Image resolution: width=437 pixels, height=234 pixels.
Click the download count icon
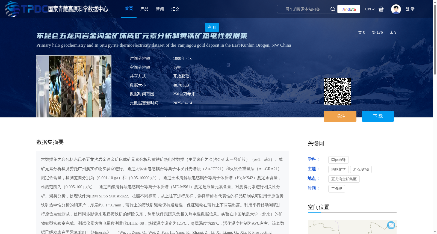pyautogui.click(x=391, y=32)
